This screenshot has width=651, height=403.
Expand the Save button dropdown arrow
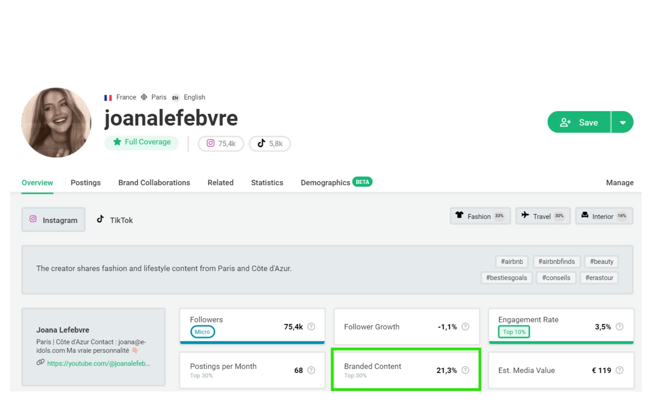[x=622, y=122]
